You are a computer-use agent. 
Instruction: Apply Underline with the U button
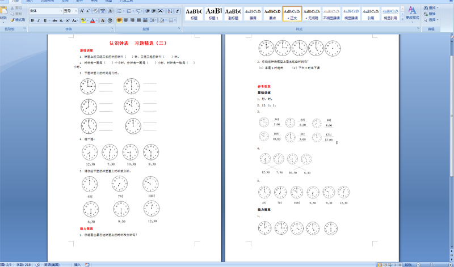(x=45, y=20)
